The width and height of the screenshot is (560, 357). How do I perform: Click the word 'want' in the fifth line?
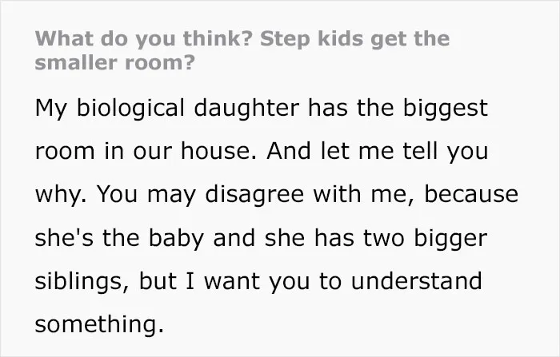[231, 281]
